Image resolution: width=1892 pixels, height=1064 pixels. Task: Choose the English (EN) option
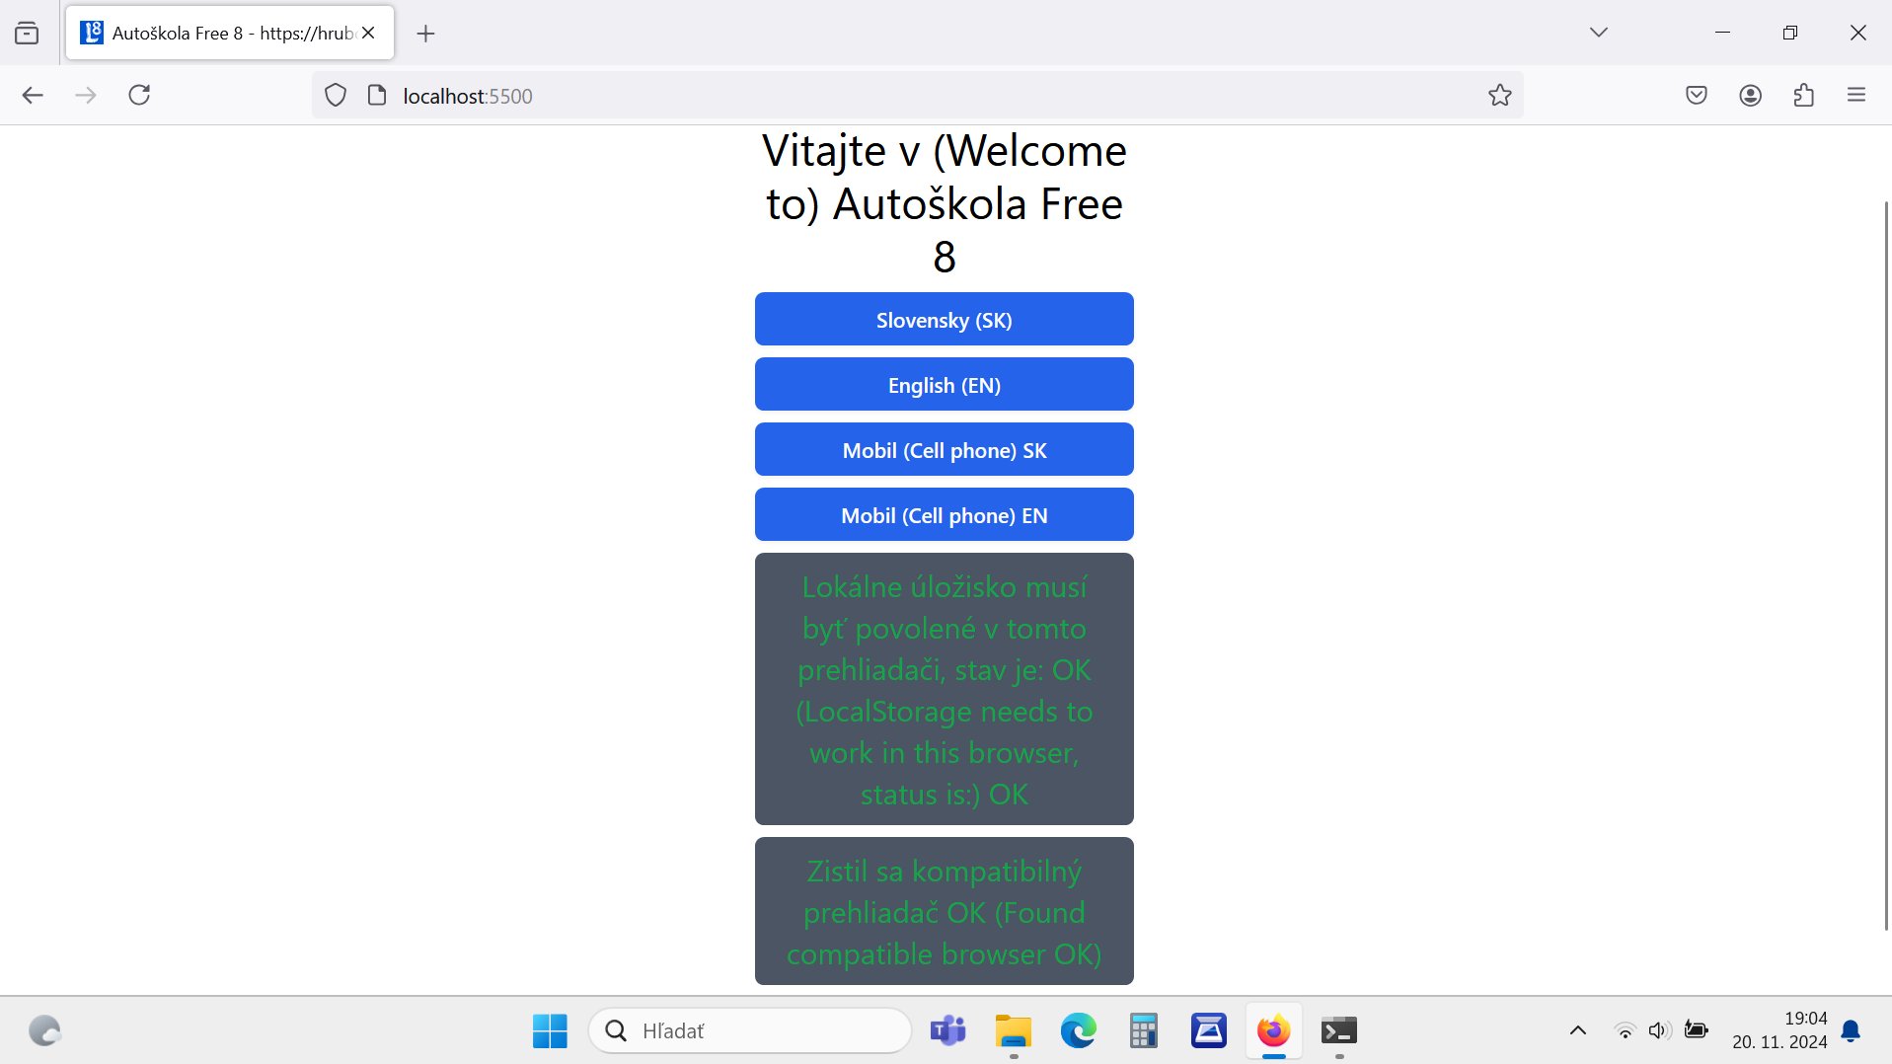(944, 384)
